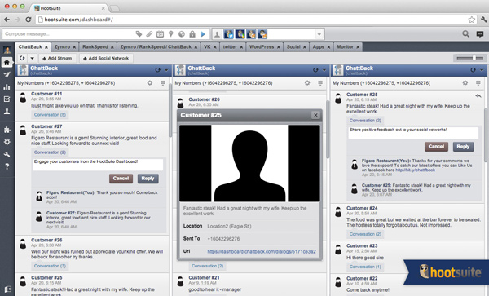Switch to the RankSpeed tab
The image size is (489, 296).
[95, 46]
